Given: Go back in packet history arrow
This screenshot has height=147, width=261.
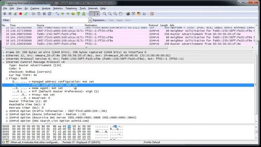Looking at the screenshot, I should 62,14.
